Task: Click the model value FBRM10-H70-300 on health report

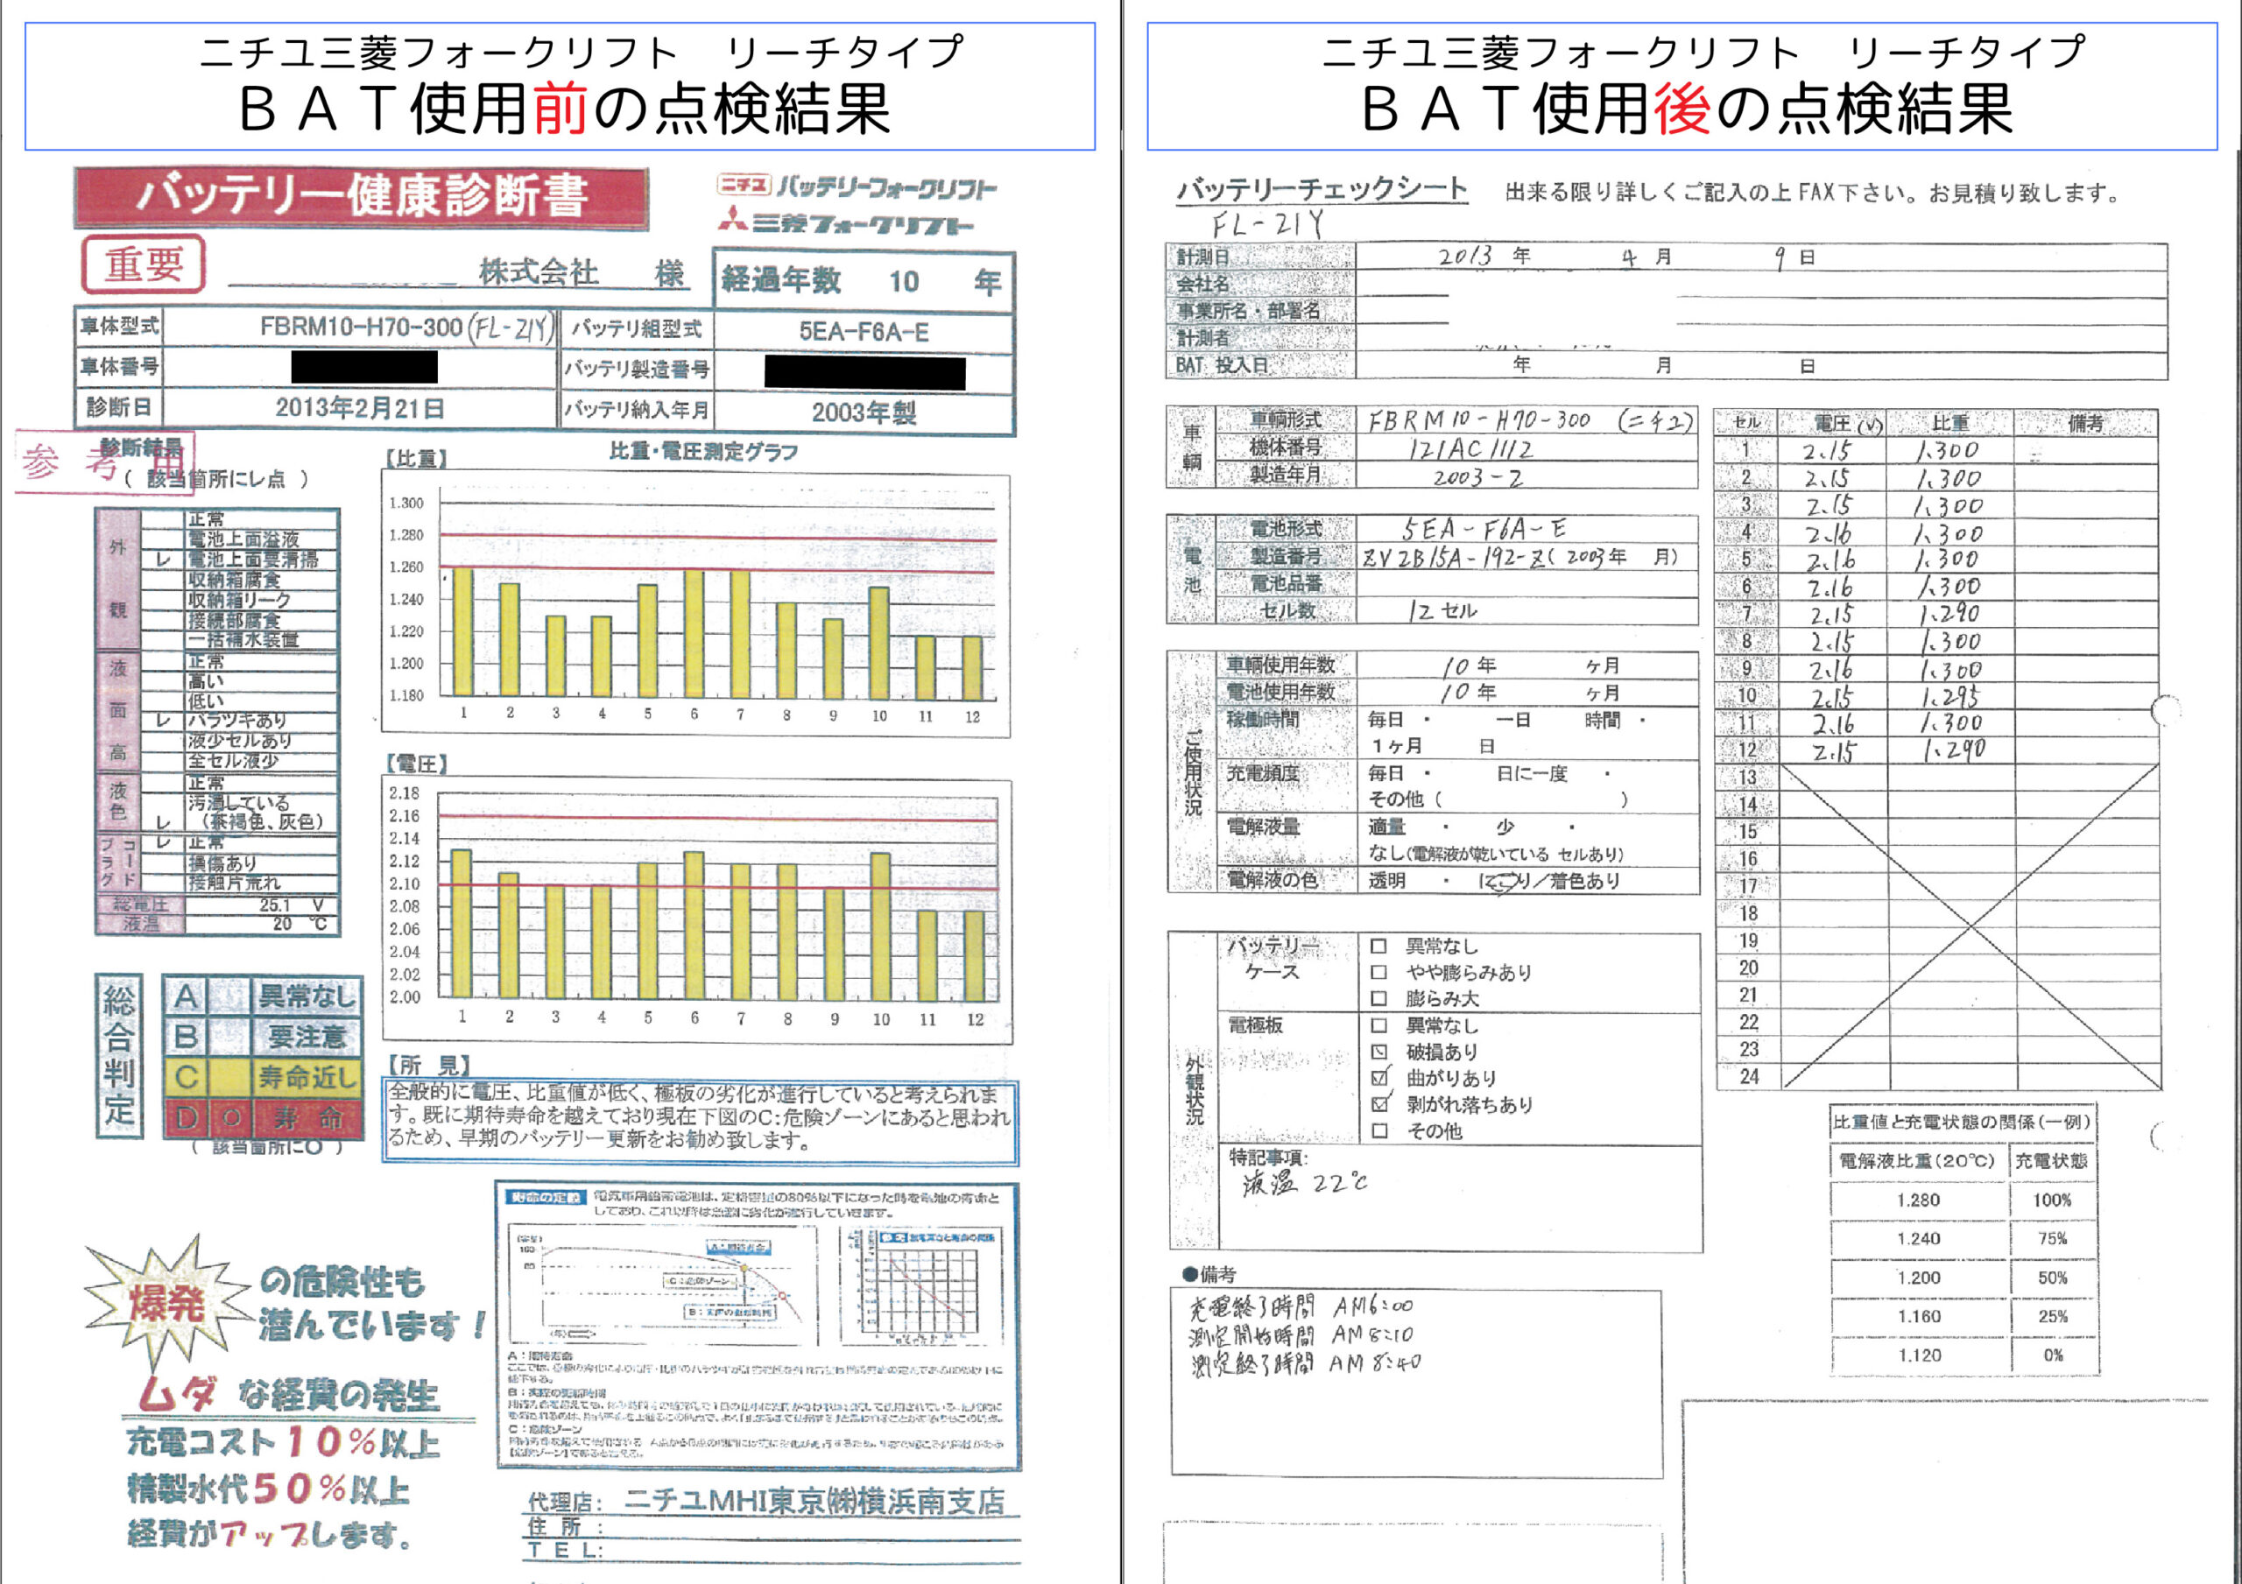Action: tap(360, 327)
